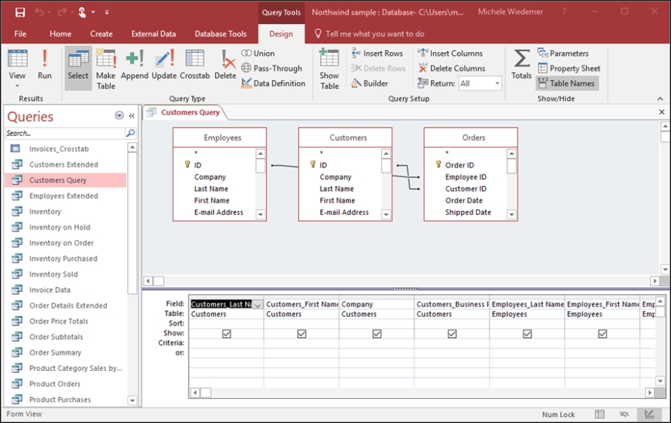Select Product Purchases query
The height and width of the screenshot is (423, 671).
(x=60, y=400)
